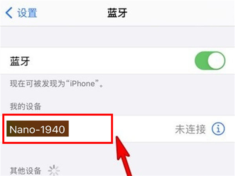Viewport: 235px width, 176px height.
Task: Tap the 其他设备 section header
Action: click(25, 171)
